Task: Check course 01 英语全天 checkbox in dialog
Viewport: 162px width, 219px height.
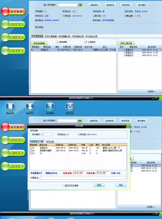Action: click(x=31, y=148)
